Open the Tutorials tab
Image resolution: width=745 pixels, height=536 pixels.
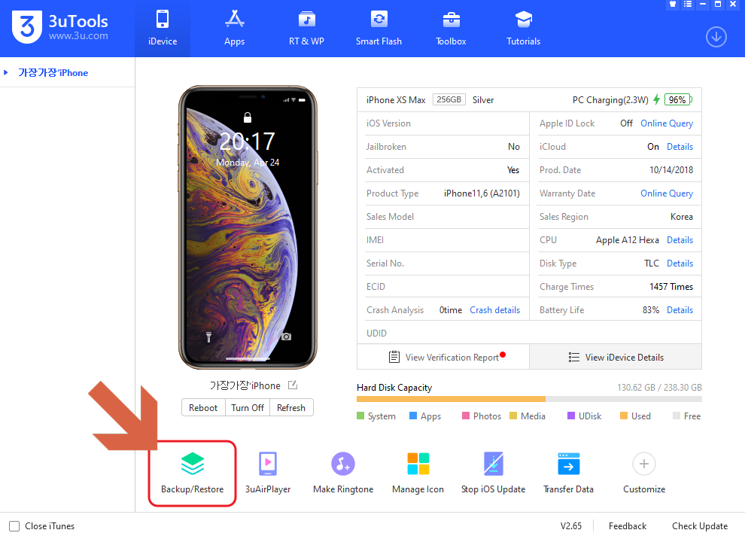pyautogui.click(x=523, y=29)
